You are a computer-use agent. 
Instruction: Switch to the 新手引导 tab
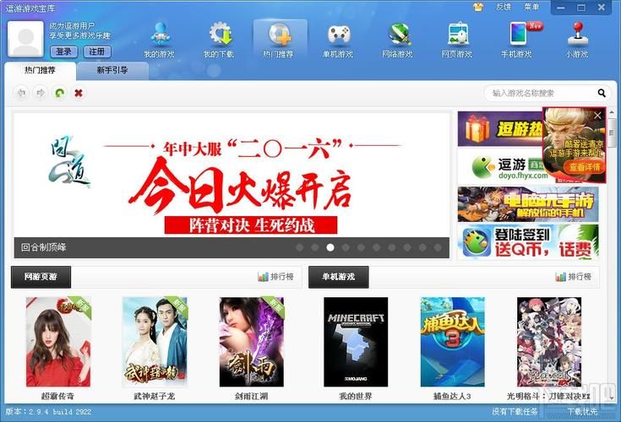[112, 70]
